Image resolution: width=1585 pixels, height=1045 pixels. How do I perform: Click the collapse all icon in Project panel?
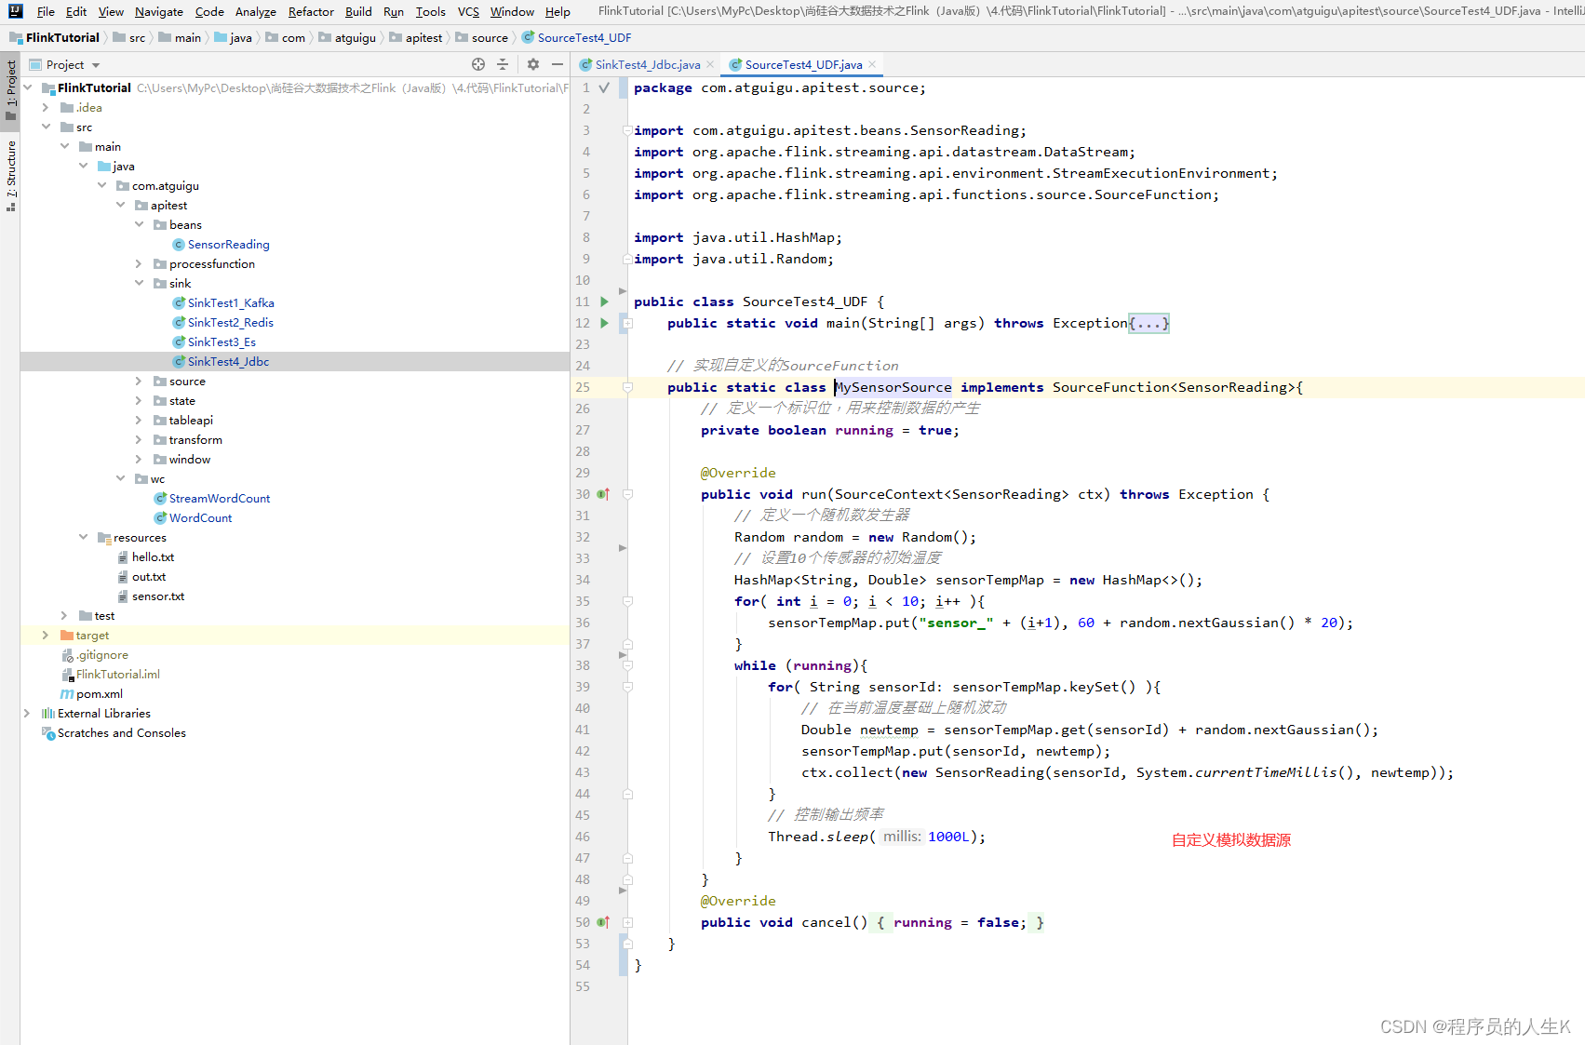click(503, 64)
